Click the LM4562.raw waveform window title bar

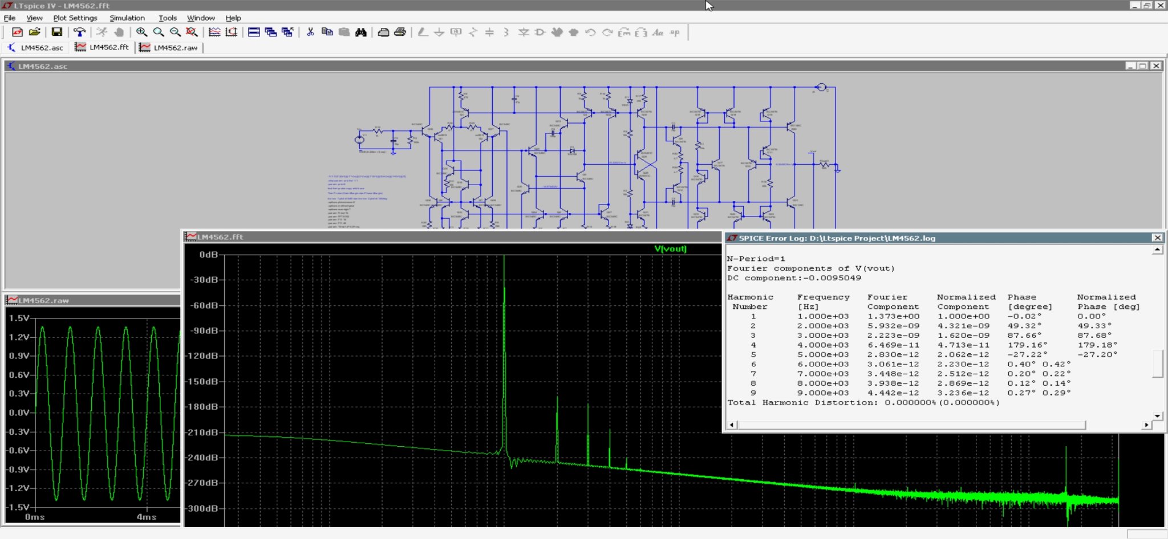tap(92, 300)
